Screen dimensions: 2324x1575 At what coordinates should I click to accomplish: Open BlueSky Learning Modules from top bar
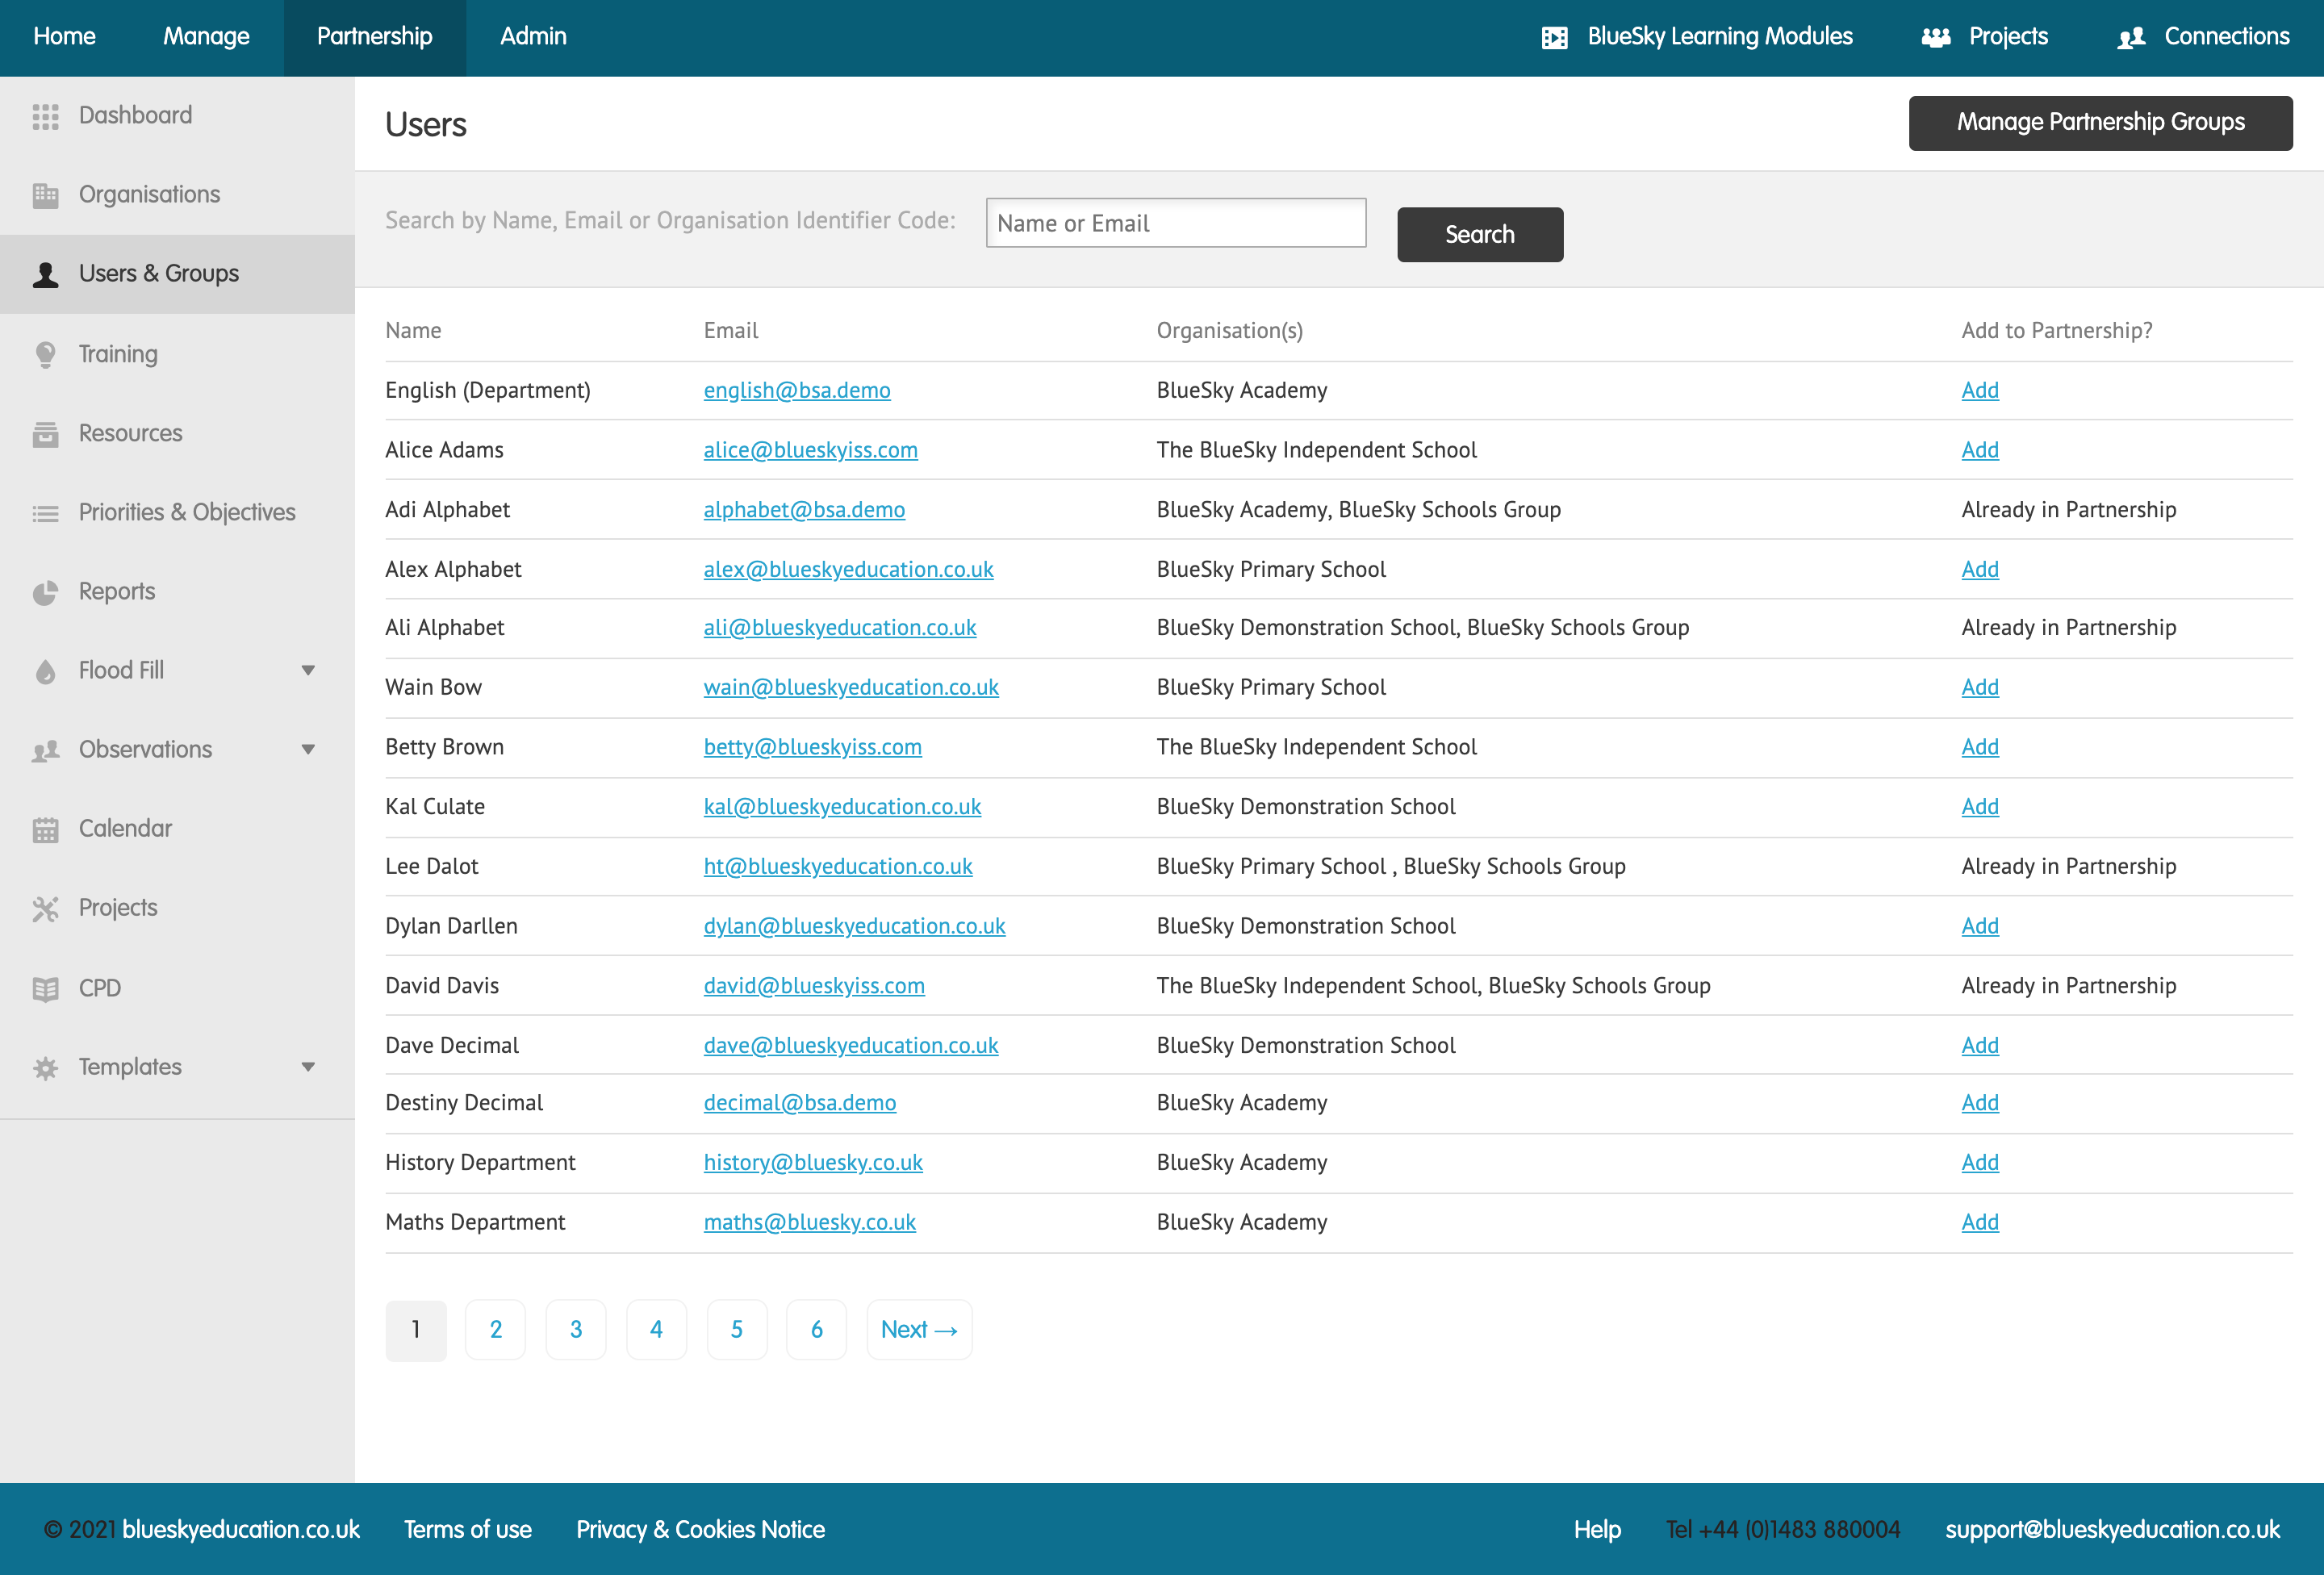1697,37
